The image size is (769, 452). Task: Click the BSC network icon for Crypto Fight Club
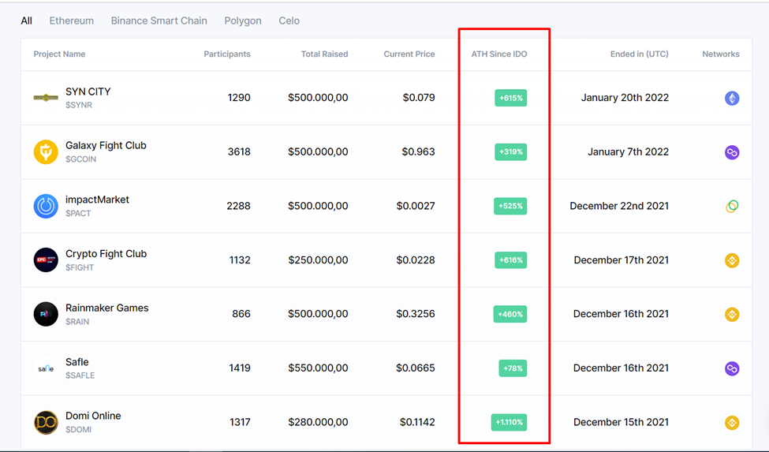pos(732,260)
